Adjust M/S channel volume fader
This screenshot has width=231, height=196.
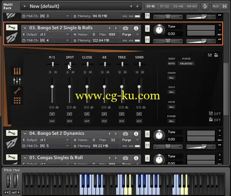point(52,87)
